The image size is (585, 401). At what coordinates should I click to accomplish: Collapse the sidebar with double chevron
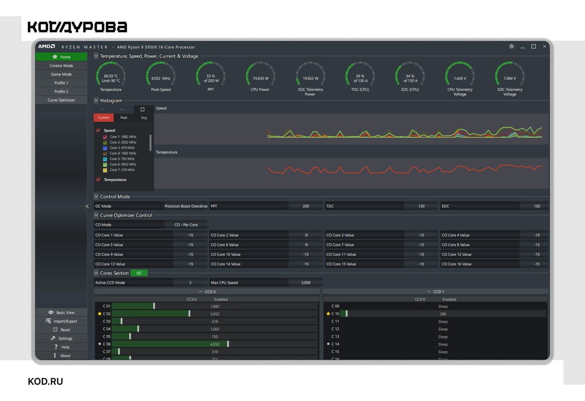(x=87, y=206)
